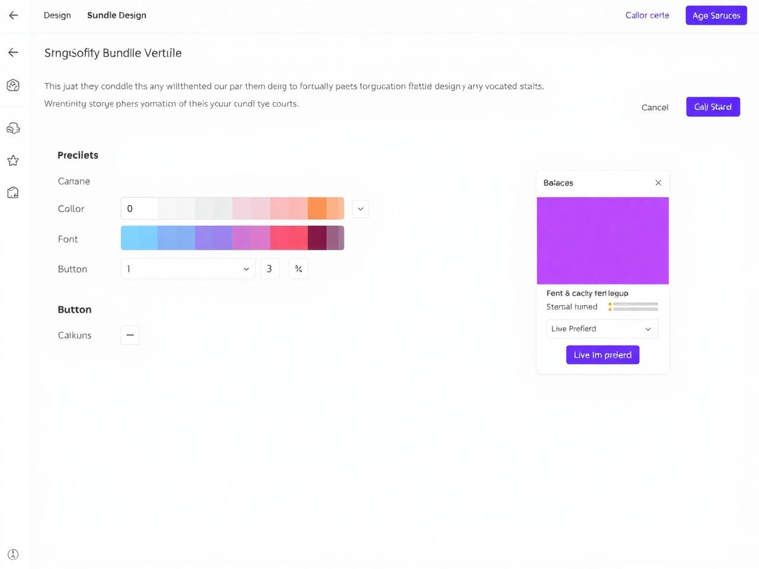Select the dark maroon swatch in Font row

click(317, 238)
